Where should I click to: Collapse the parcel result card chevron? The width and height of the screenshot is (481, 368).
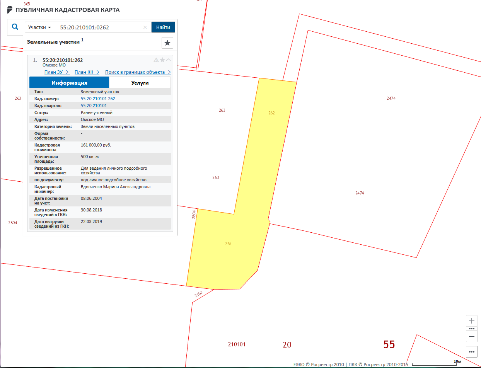click(168, 60)
